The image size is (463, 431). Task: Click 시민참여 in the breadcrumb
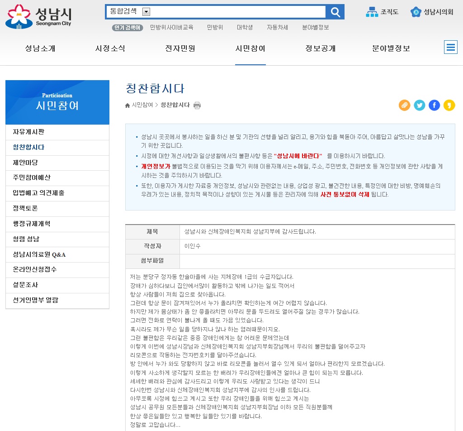pyautogui.click(x=142, y=105)
